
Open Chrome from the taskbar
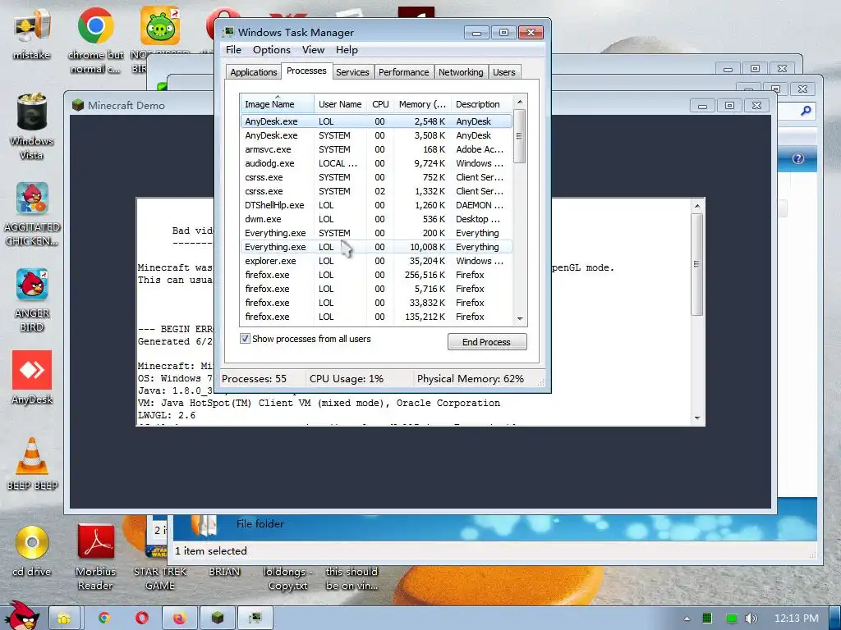pyautogui.click(x=104, y=619)
